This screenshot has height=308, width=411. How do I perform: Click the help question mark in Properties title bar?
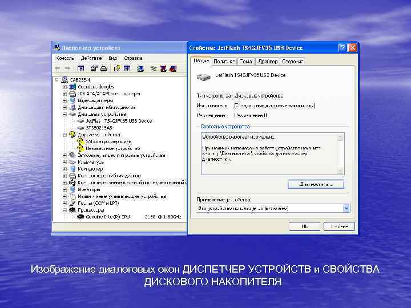[342, 48]
